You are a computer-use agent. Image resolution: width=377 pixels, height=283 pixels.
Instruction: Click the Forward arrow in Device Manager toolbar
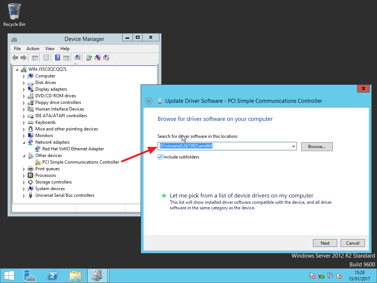[24, 57]
